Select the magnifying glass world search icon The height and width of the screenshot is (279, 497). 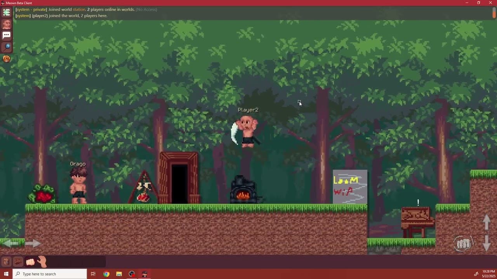(x=6, y=46)
